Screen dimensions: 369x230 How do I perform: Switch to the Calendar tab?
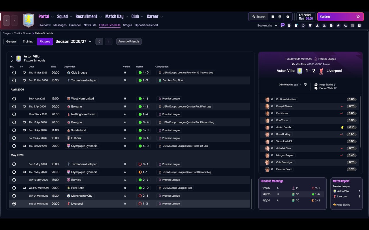75,25
